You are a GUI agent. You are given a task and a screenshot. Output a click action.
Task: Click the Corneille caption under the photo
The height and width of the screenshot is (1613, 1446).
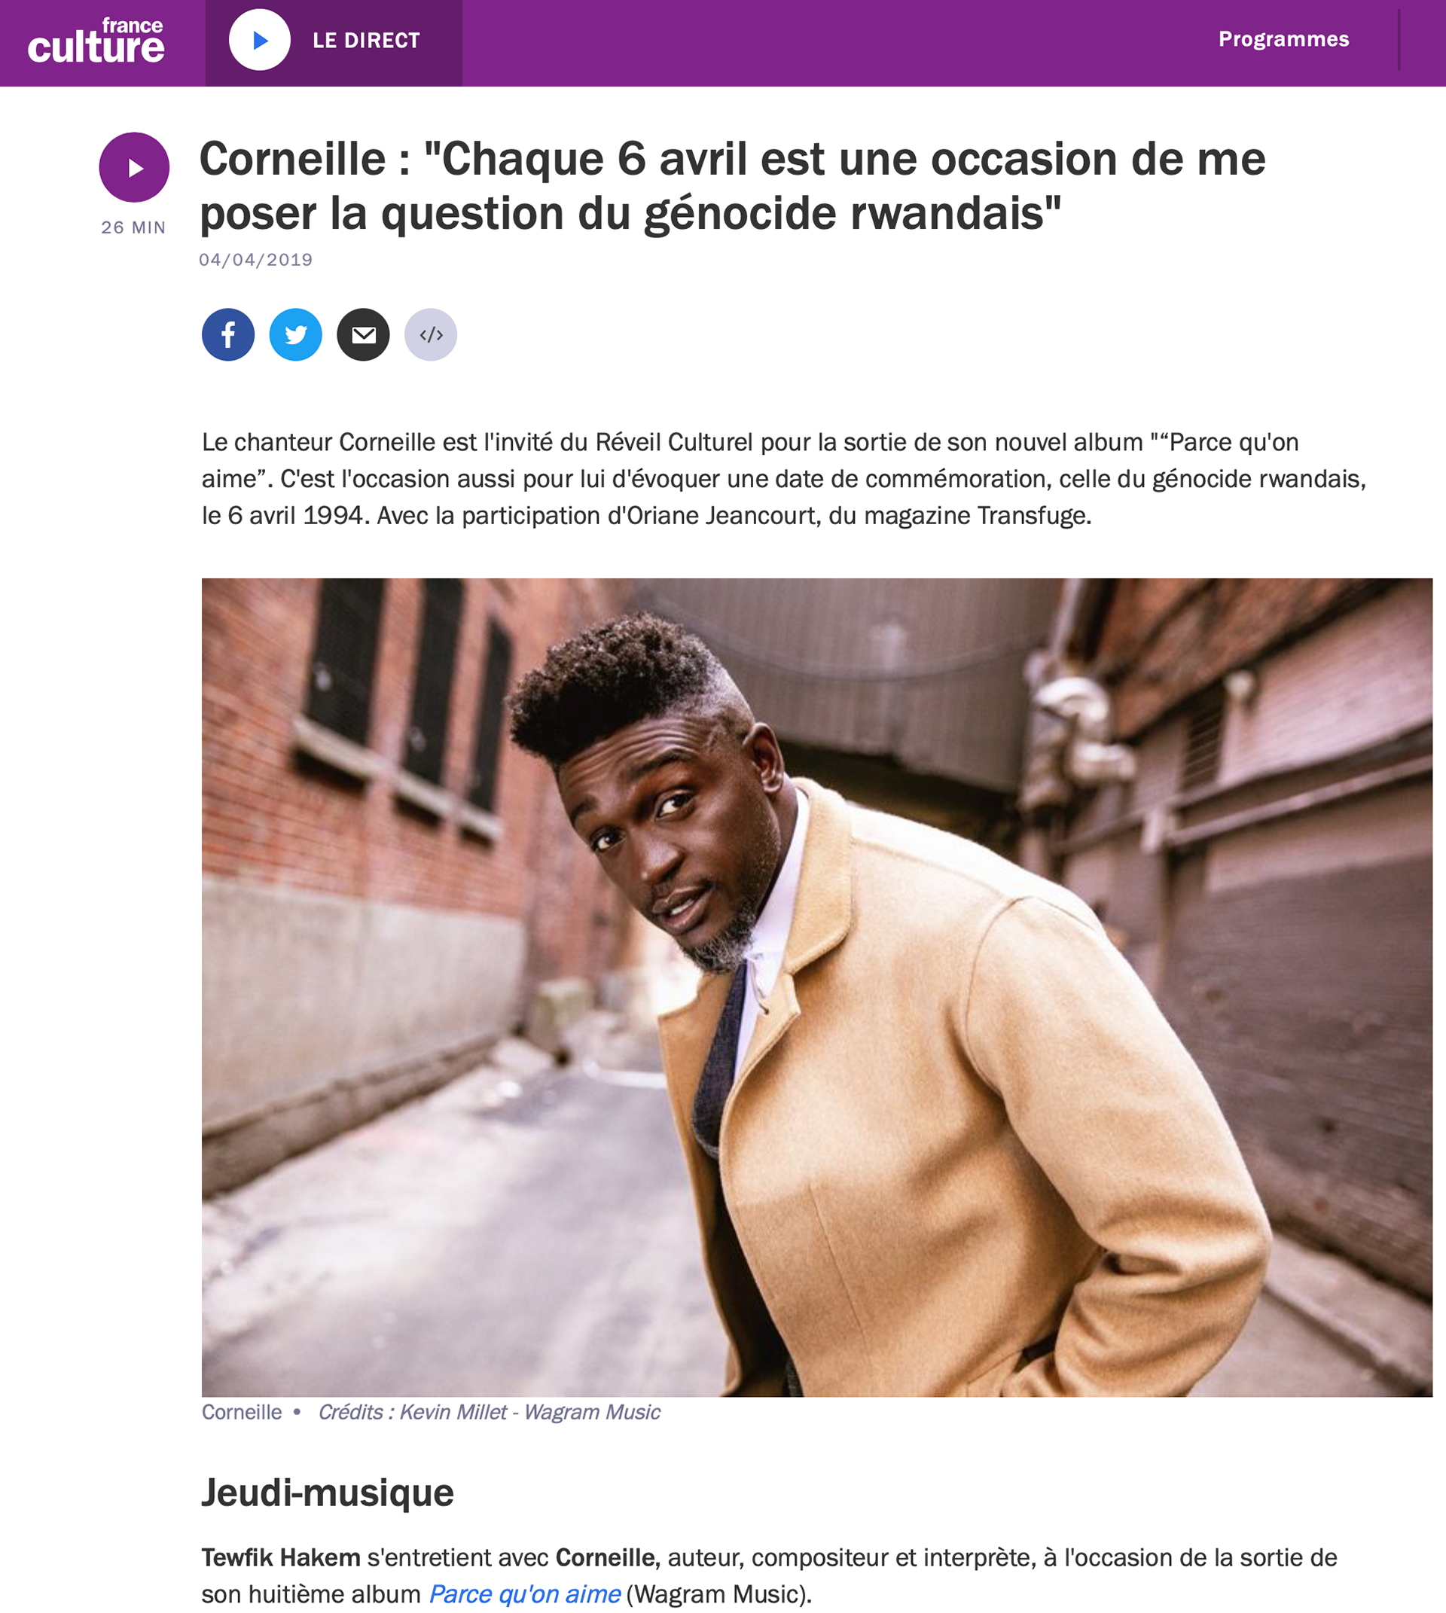(x=242, y=1411)
